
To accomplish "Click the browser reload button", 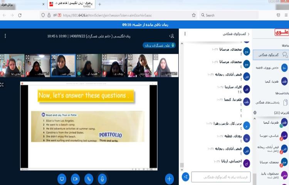I will click(x=20, y=15).
